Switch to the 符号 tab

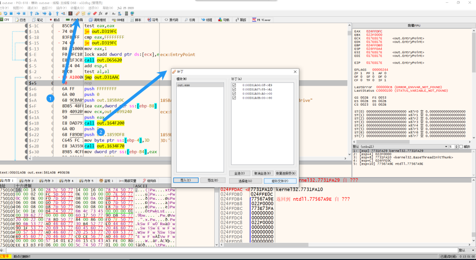[152, 20]
